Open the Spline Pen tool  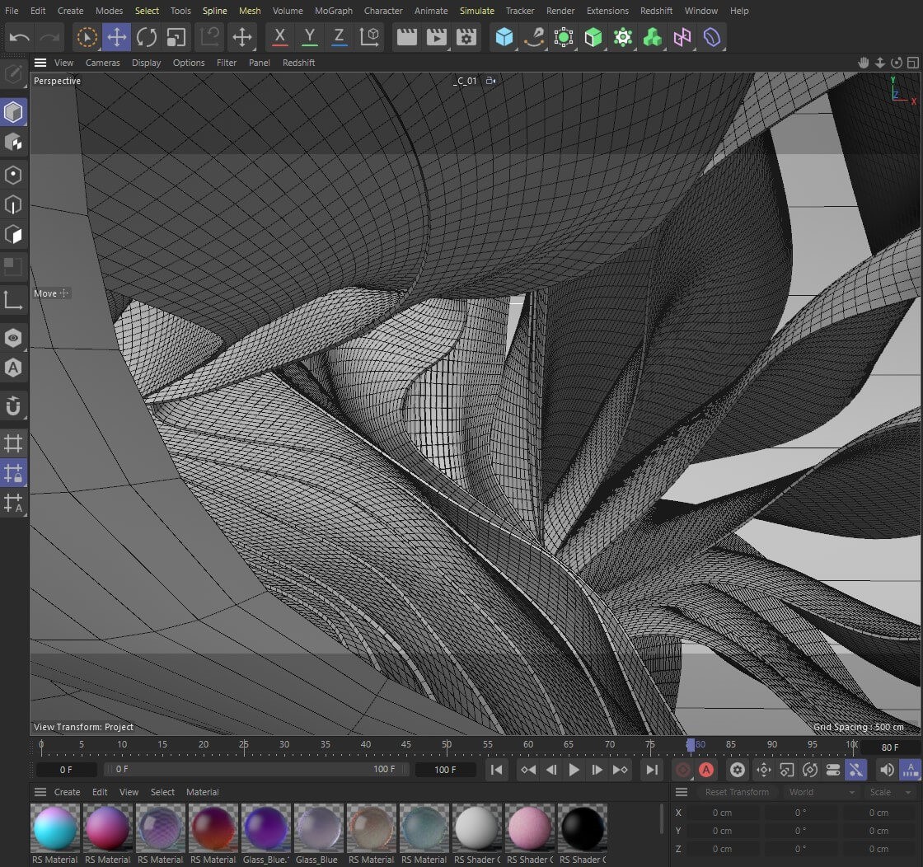[534, 37]
